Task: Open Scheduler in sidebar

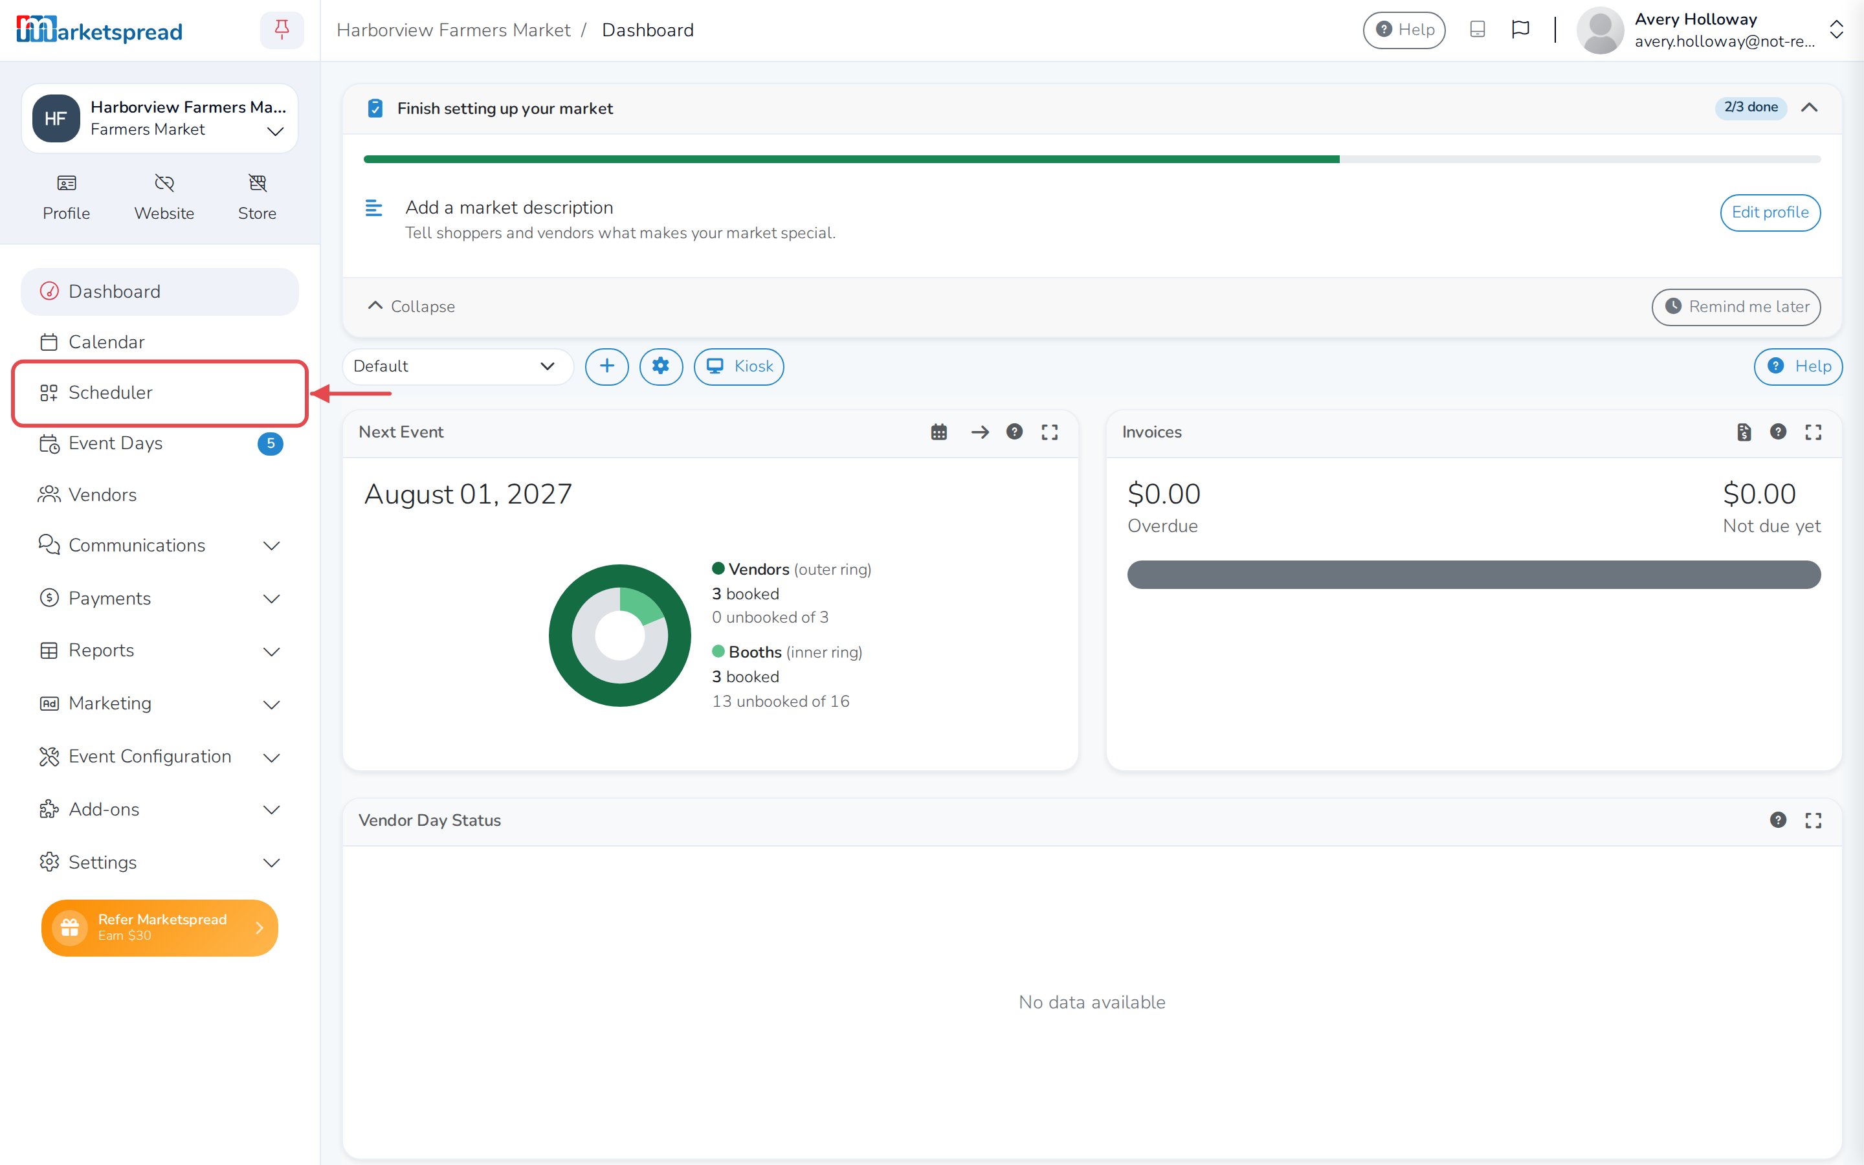Action: click(159, 393)
